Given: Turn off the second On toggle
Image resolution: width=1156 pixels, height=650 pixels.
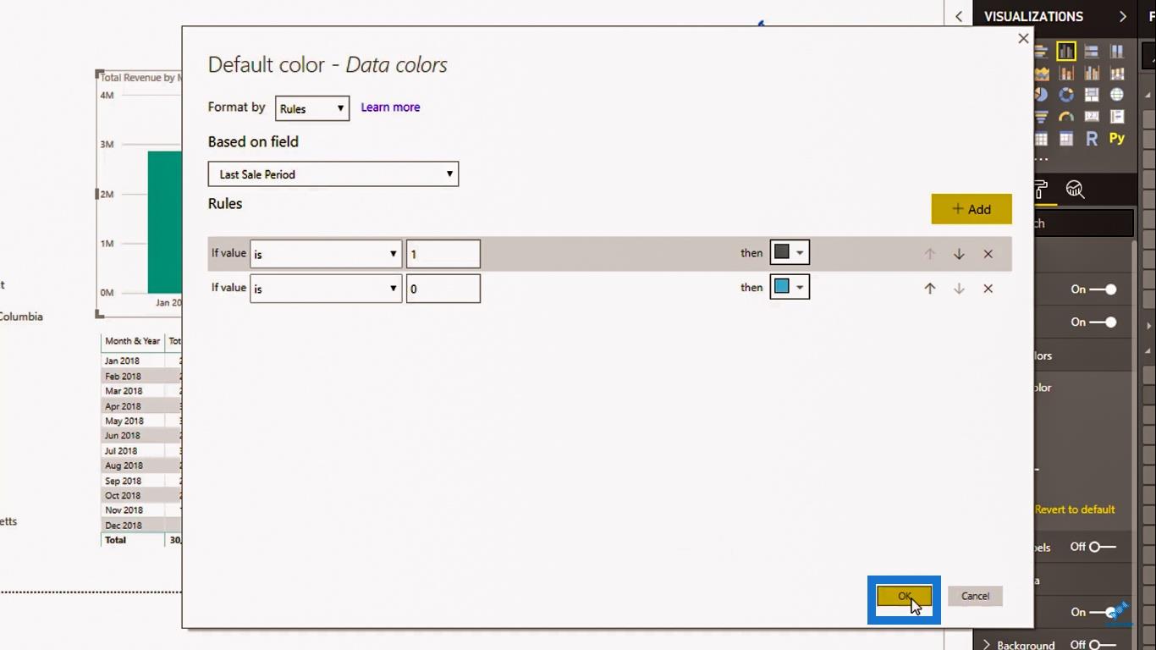Looking at the screenshot, I should pos(1103,322).
